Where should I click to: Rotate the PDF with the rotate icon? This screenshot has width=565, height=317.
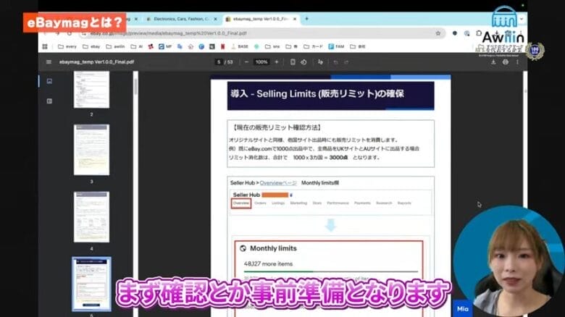[x=303, y=62]
